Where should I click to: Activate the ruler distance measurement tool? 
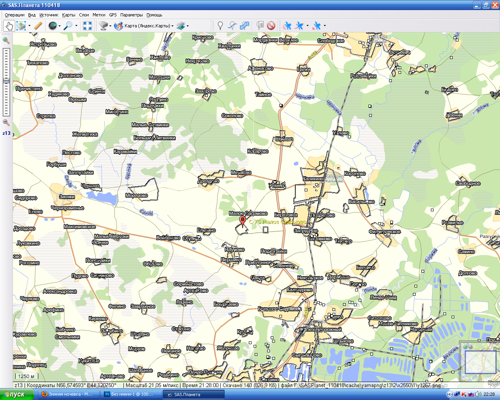pyautogui.click(x=38, y=26)
